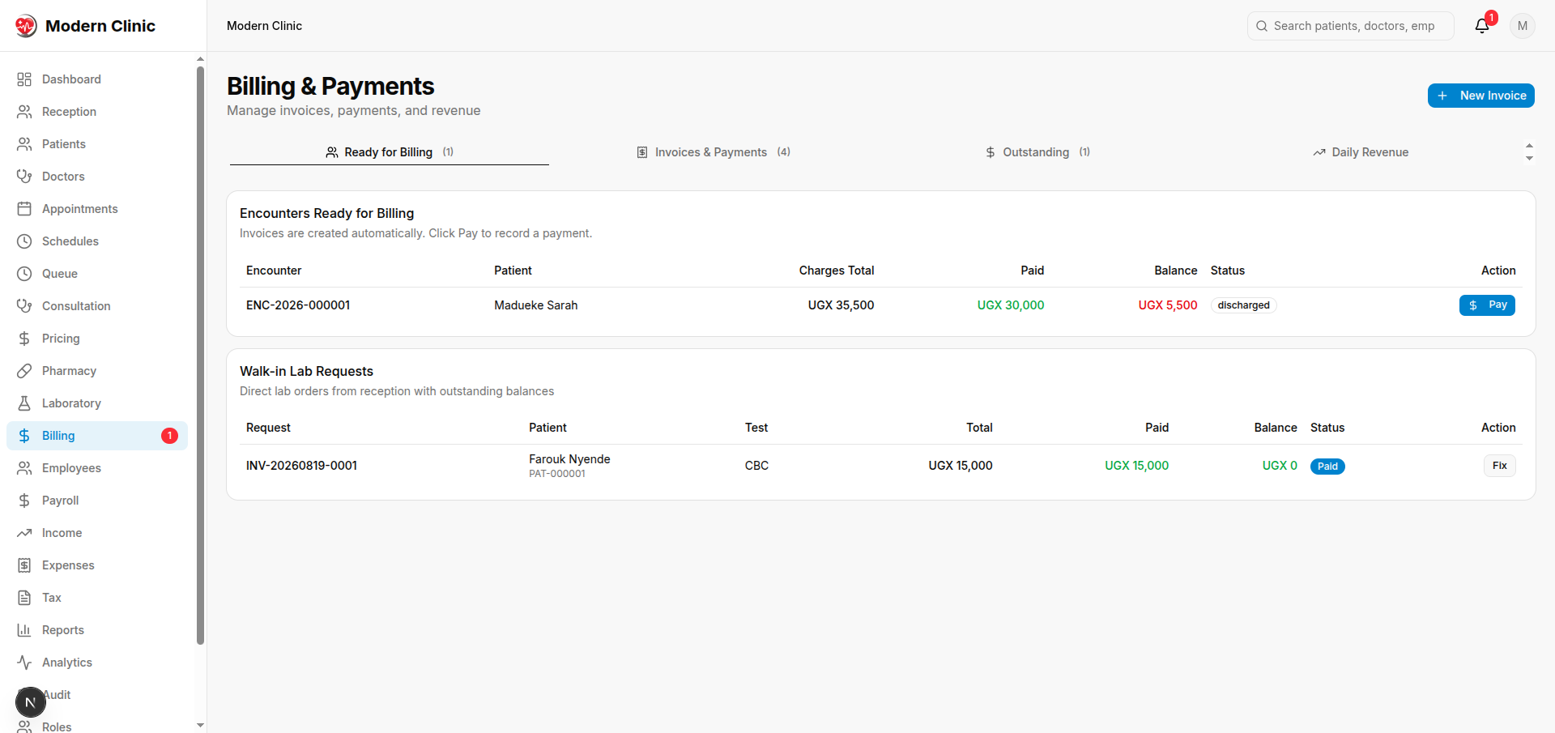
Task: Click the Modern Clinic brand title
Action: [x=100, y=26]
